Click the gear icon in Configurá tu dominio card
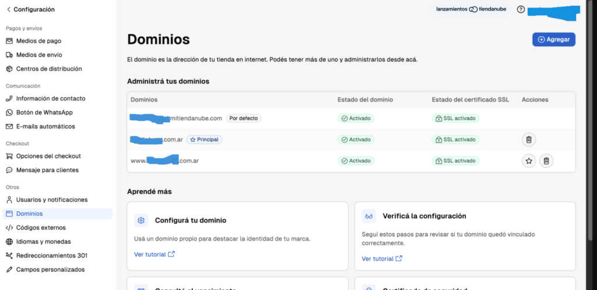This screenshot has width=597, height=290. click(x=141, y=221)
